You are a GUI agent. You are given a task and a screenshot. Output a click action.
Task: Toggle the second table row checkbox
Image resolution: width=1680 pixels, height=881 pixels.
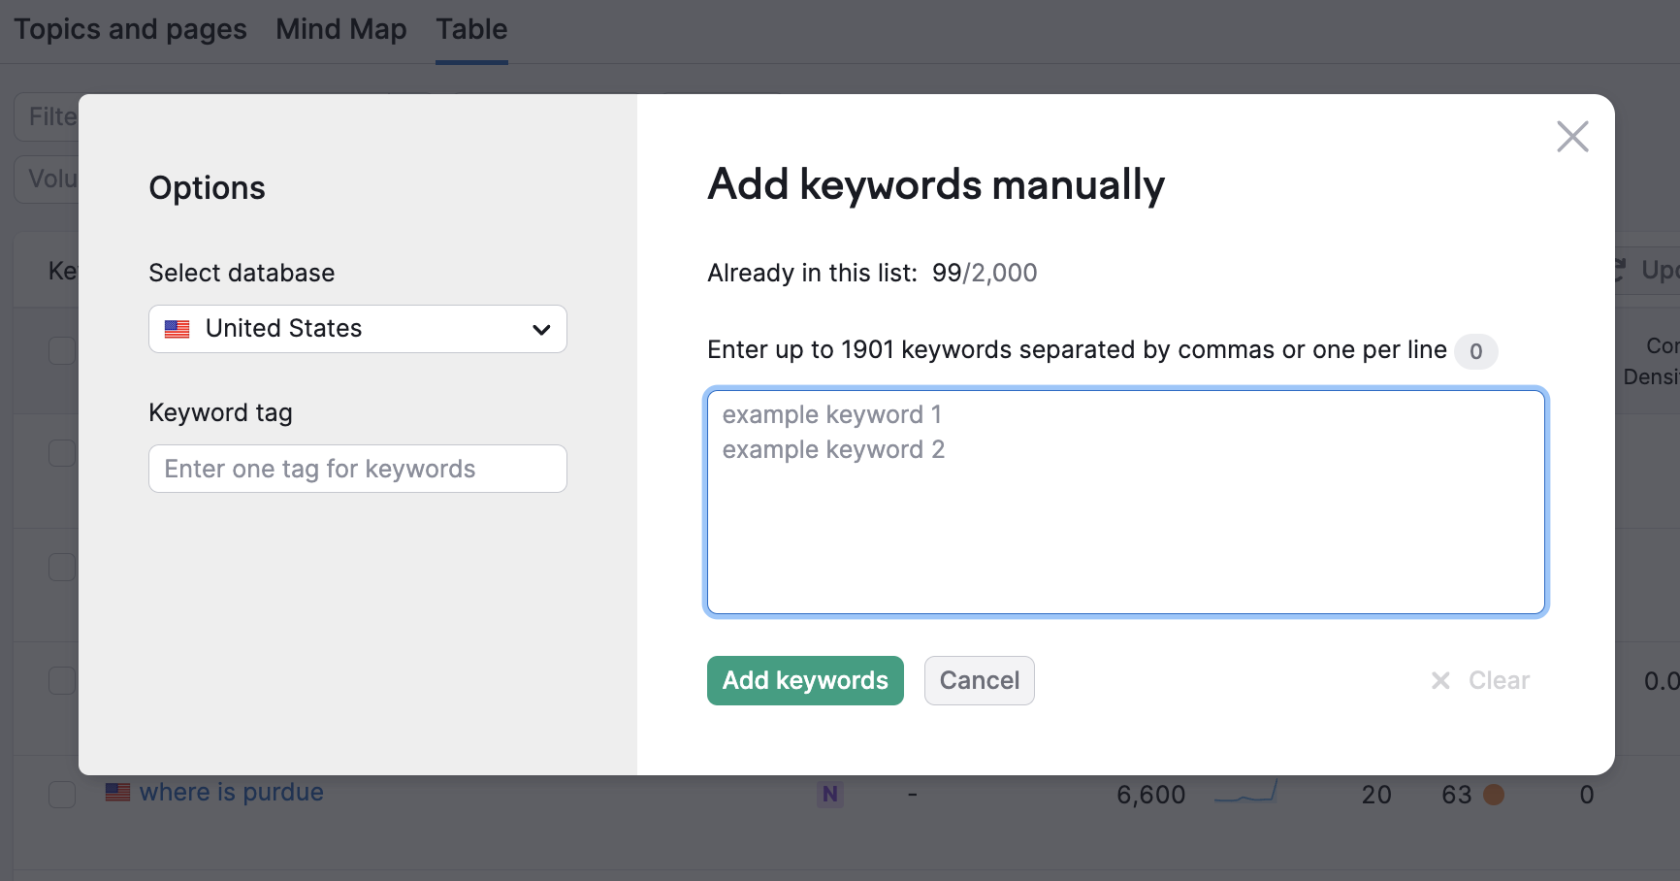(62, 453)
